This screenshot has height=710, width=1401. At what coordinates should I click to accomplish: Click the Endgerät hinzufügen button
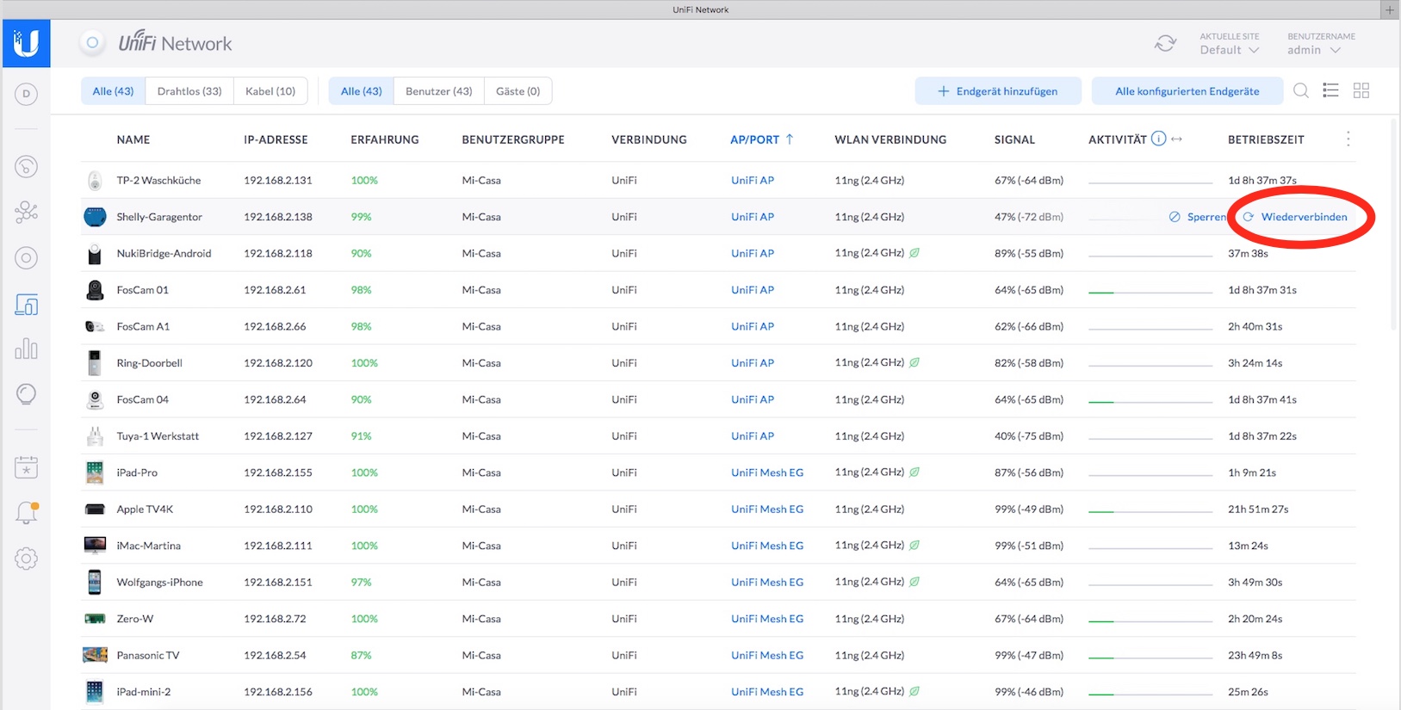(x=997, y=91)
